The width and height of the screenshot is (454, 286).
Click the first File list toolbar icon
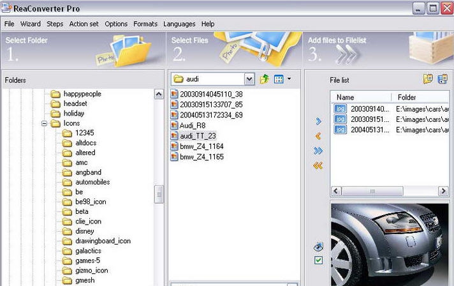(428, 79)
